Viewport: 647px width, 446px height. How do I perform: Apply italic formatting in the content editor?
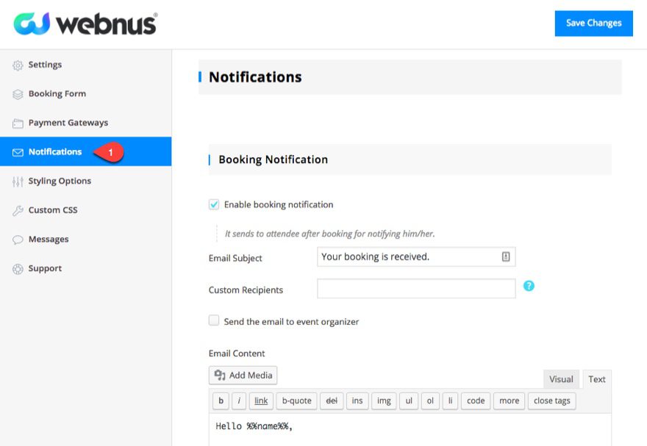pyautogui.click(x=240, y=400)
